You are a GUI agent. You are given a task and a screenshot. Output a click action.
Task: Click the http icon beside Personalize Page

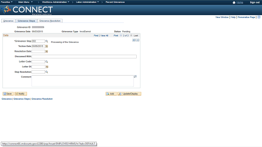259,17
